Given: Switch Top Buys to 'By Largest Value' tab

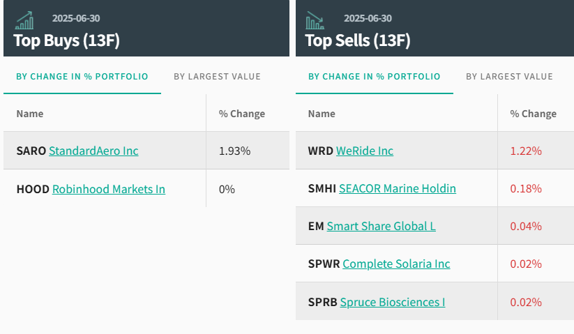Looking at the screenshot, I should 217,77.
